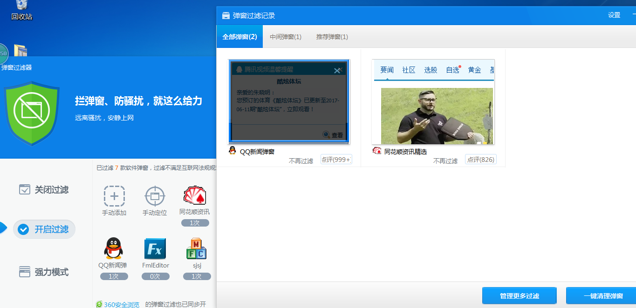This screenshot has width=636, height=308.
Task: Close the QQ popup preview with X
Action: [x=337, y=71]
